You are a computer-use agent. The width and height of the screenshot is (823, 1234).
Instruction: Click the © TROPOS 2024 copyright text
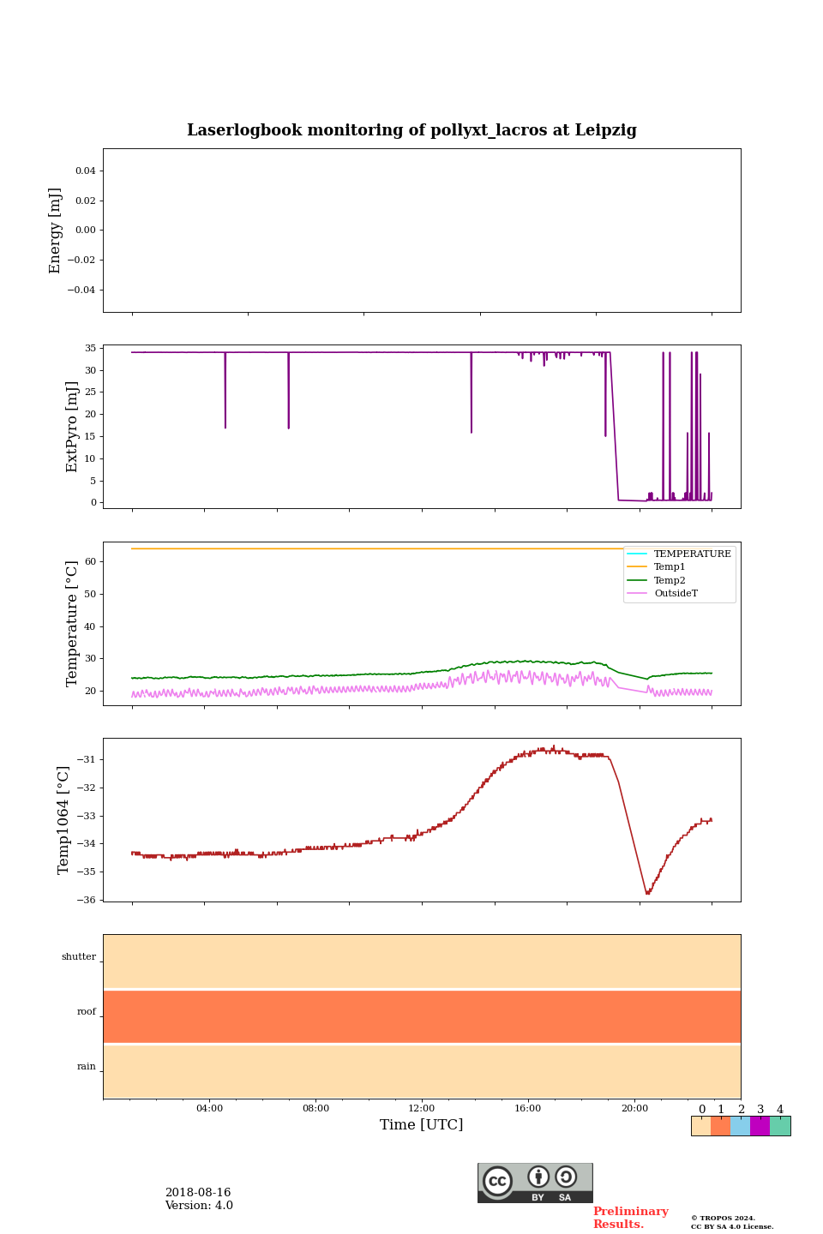[724, 1218]
